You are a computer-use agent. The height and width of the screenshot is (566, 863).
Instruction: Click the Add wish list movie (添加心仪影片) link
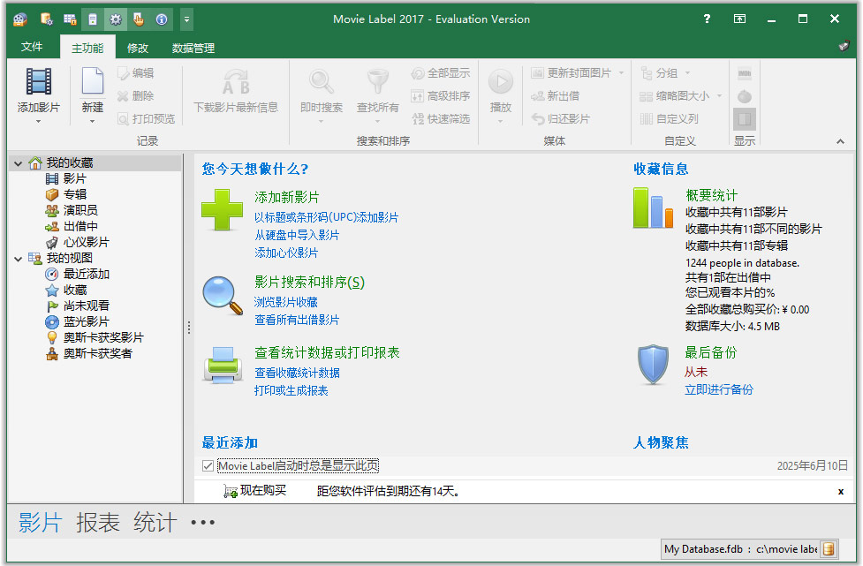click(286, 253)
